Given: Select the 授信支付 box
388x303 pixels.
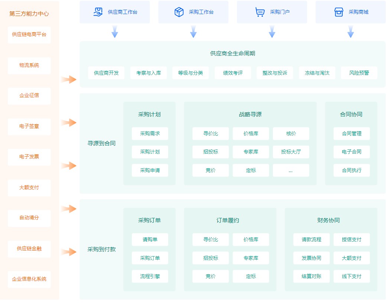Looking at the screenshot, I should [352, 239].
